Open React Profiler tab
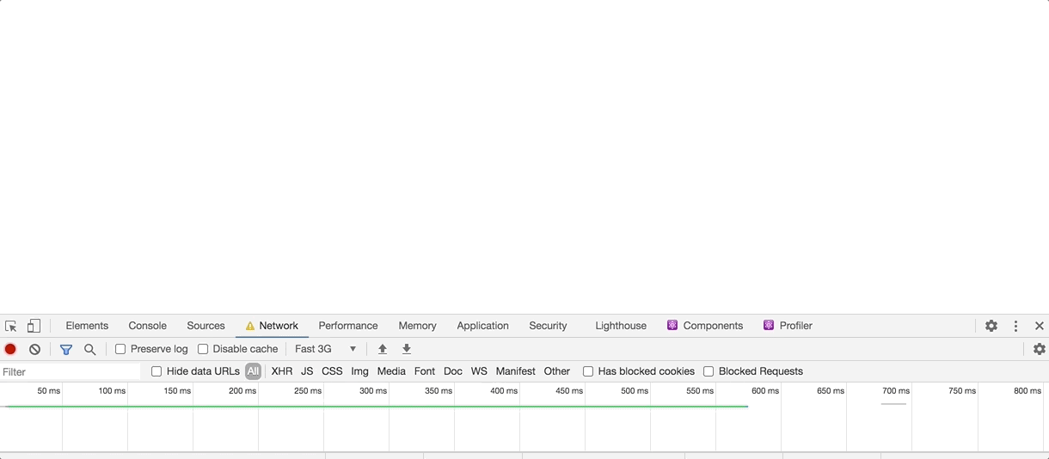The height and width of the screenshot is (459, 1049). click(x=788, y=326)
